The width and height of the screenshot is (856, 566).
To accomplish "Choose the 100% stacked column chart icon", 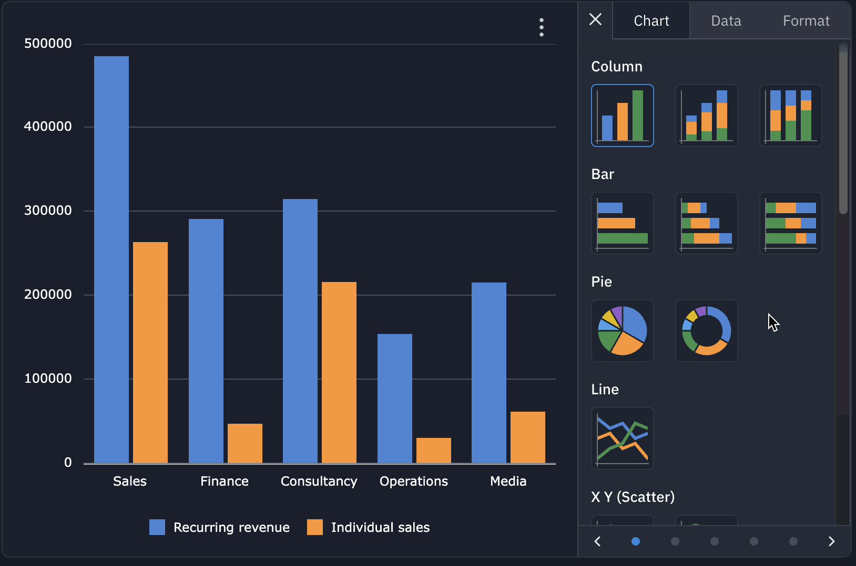I will click(790, 116).
